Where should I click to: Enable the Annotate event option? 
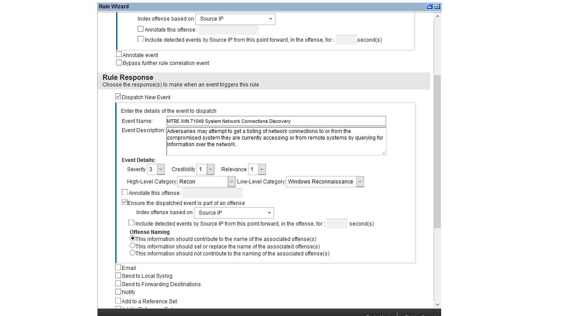pos(119,54)
